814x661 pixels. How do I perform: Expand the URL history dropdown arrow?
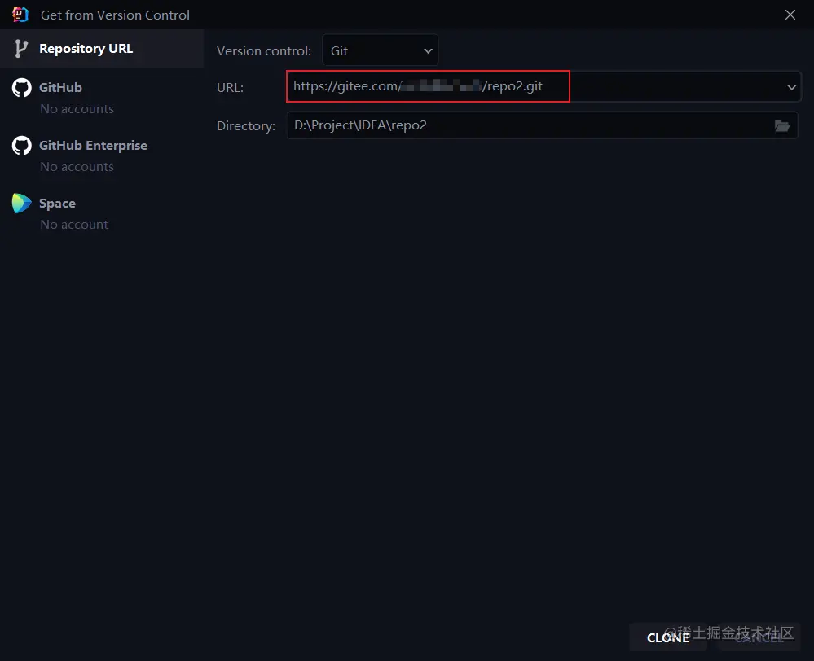[x=791, y=87]
